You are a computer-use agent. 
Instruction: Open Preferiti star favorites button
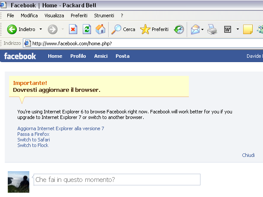pos(154,29)
